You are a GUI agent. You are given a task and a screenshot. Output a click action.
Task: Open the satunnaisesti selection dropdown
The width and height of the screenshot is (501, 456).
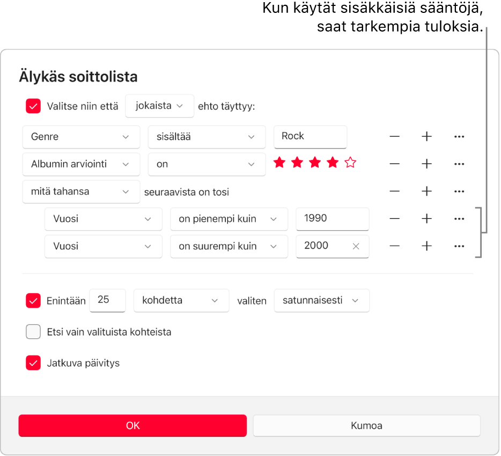pos(321,301)
